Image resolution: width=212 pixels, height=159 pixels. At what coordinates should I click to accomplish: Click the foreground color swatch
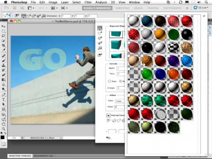(x=3, y=137)
